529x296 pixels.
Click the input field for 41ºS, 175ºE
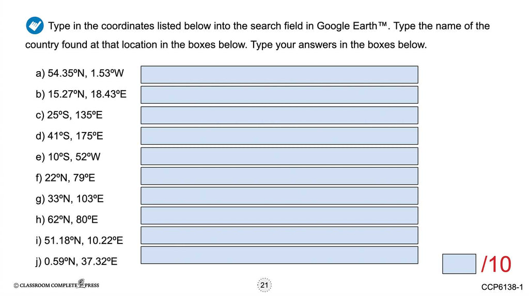pos(279,136)
